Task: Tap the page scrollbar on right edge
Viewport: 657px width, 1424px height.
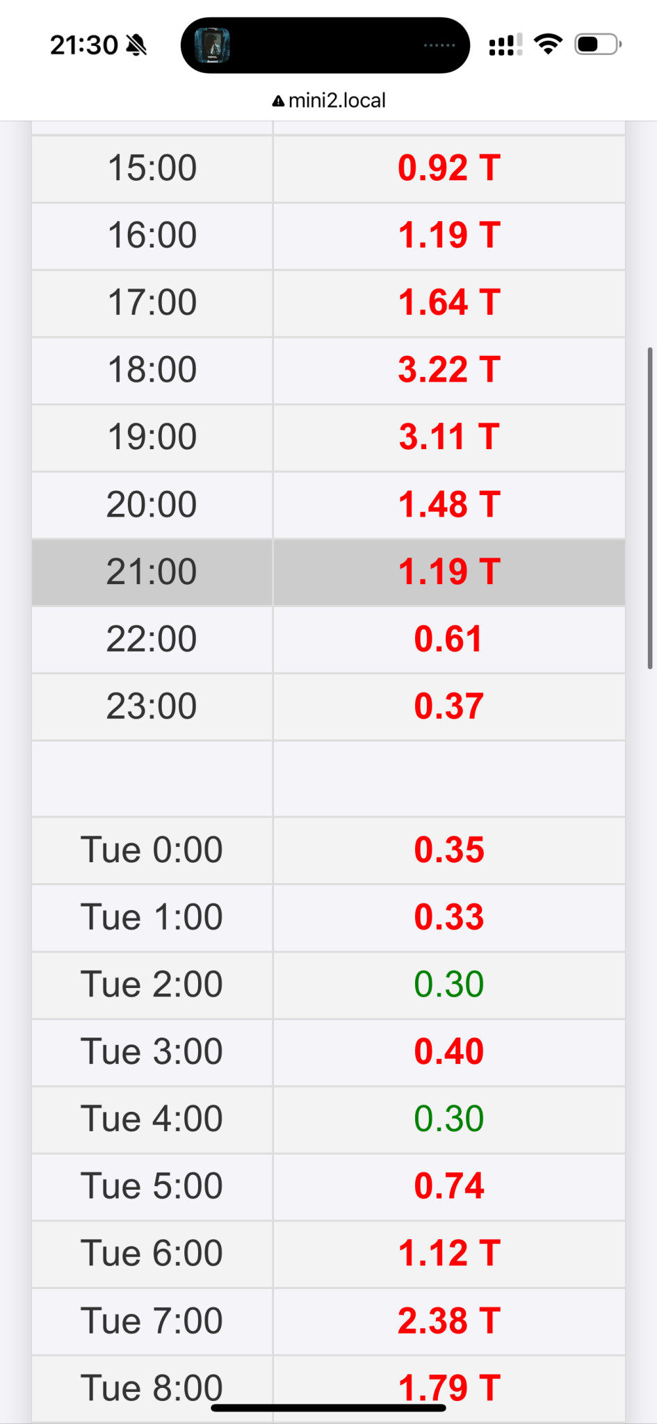Action: click(650, 508)
